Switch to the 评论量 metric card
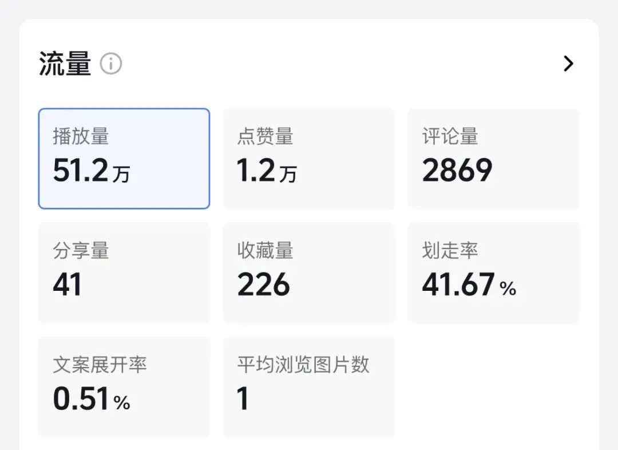Image resolution: width=618 pixels, height=450 pixels. tap(493, 158)
